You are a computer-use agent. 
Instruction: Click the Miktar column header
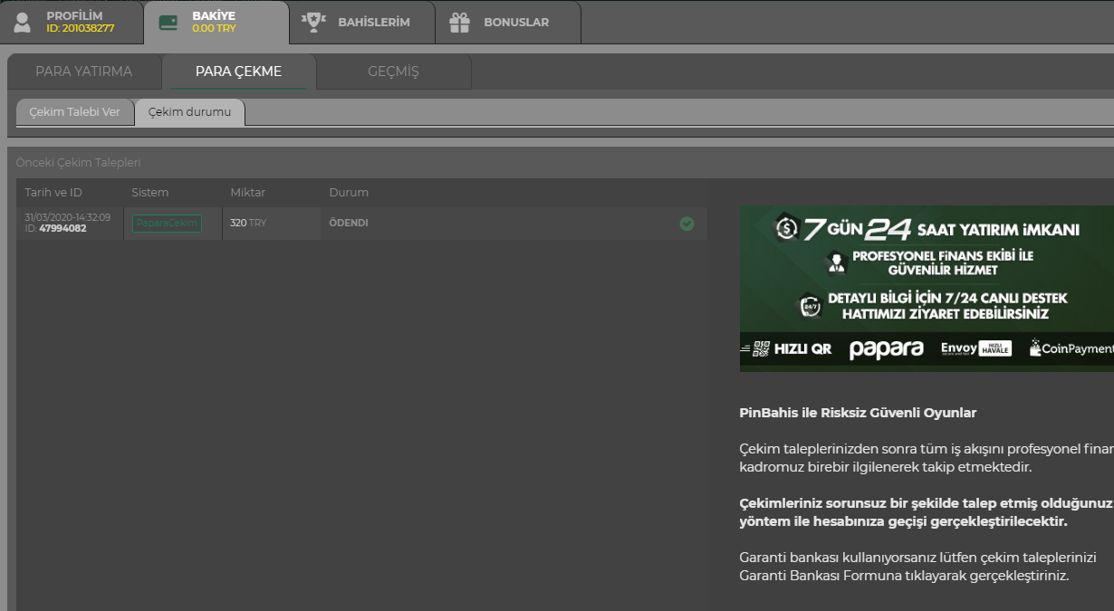click(x=247, y=193)
